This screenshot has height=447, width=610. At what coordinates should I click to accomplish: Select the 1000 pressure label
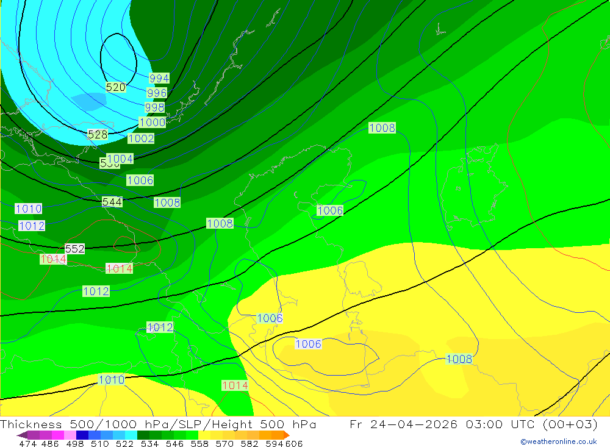(x=152, y=123)
